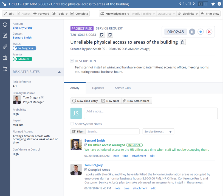Viewport: 223px width, 196px height.
Task: Discard the stopwatch with red X
Action: pos(209,32)
